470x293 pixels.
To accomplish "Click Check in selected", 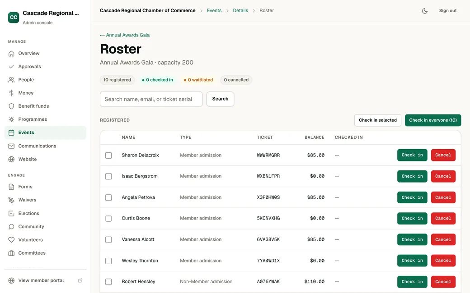I will [x=378, y=120].
